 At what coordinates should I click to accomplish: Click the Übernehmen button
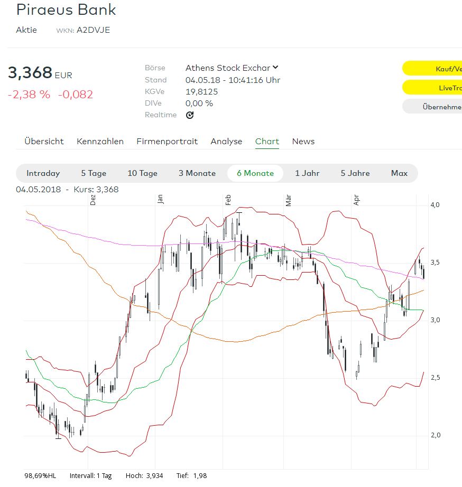pos(440,107)
